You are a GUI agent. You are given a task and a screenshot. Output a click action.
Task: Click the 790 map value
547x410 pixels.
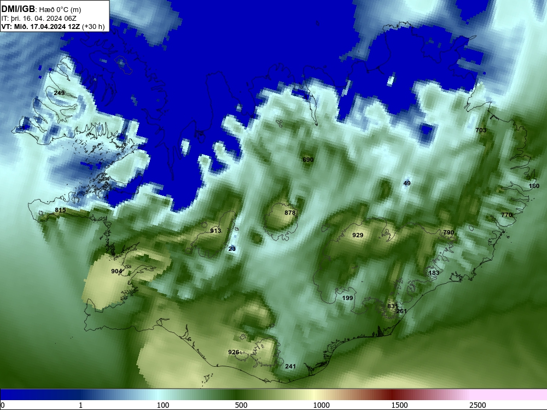pyautogui.click(x=449, y=232)
